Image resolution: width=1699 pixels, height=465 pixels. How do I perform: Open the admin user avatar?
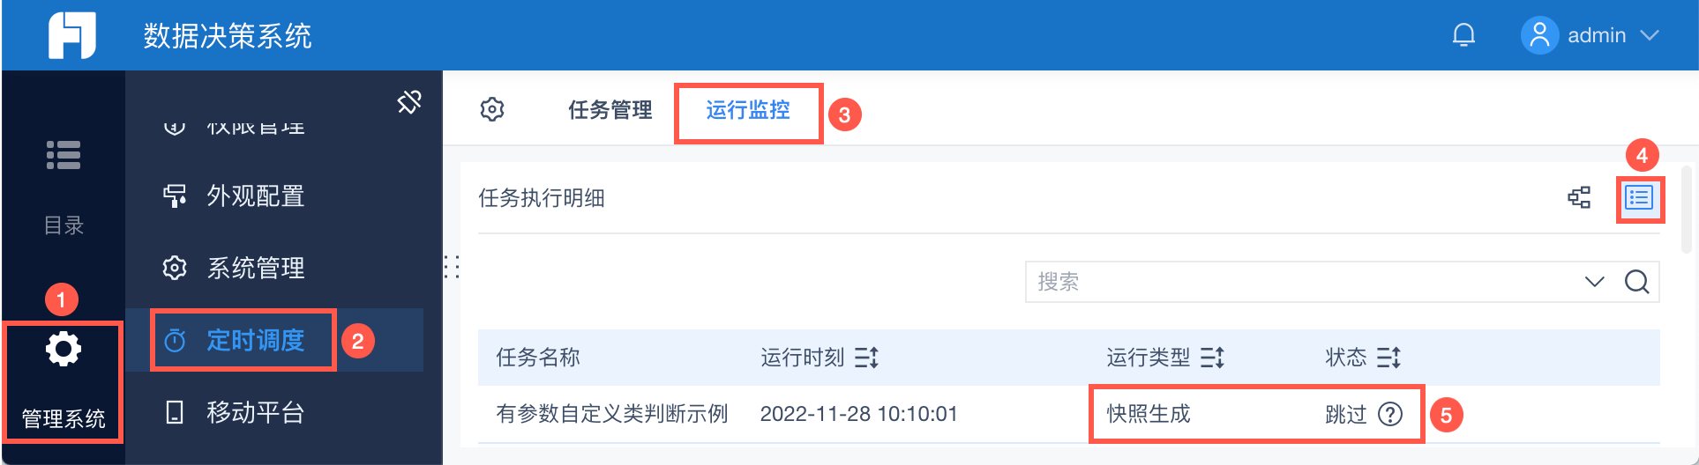pos(1539,35)
